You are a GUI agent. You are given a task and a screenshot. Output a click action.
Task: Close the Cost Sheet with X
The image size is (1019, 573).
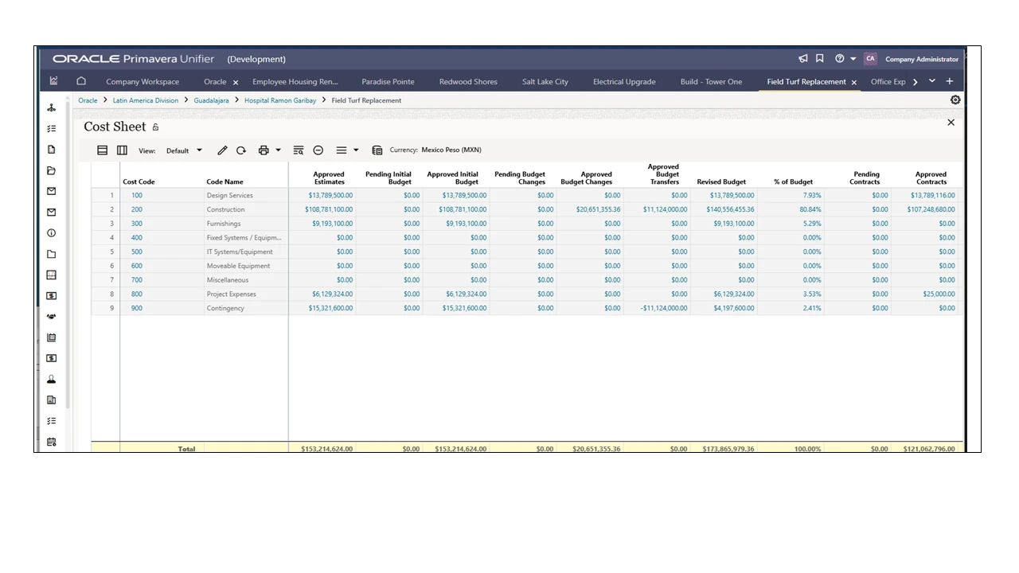951,123
